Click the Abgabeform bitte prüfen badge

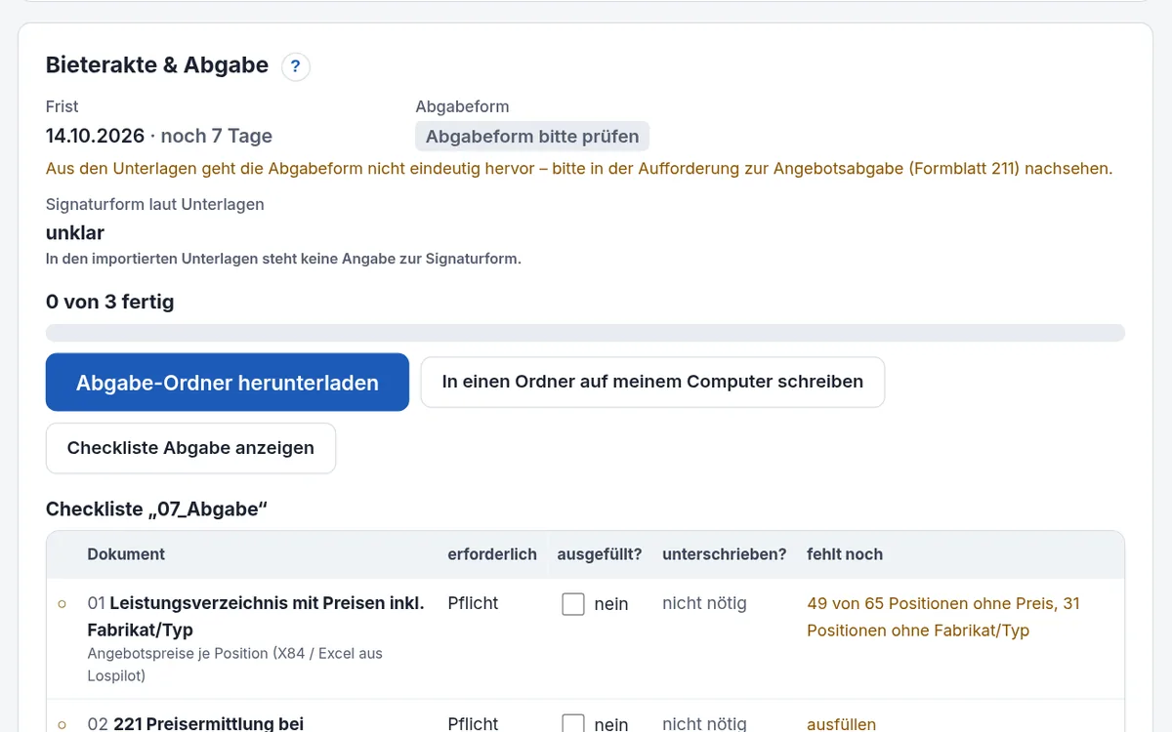(x=532, y=137)
